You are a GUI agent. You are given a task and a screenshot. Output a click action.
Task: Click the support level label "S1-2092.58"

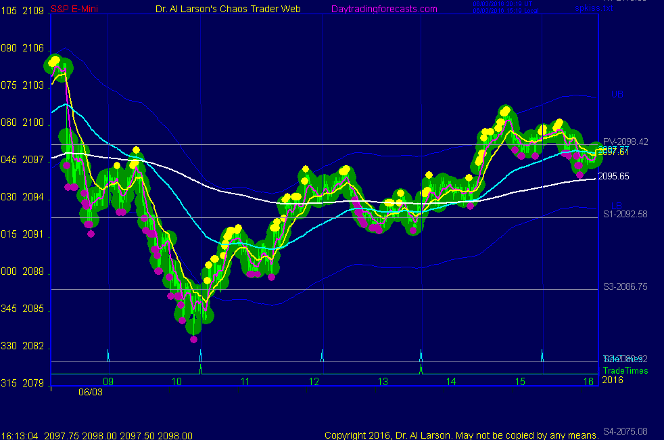coord(625,214)
